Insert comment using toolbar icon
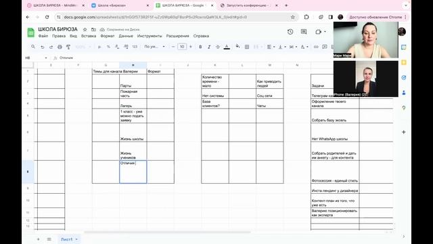 [x=325, y=47]
